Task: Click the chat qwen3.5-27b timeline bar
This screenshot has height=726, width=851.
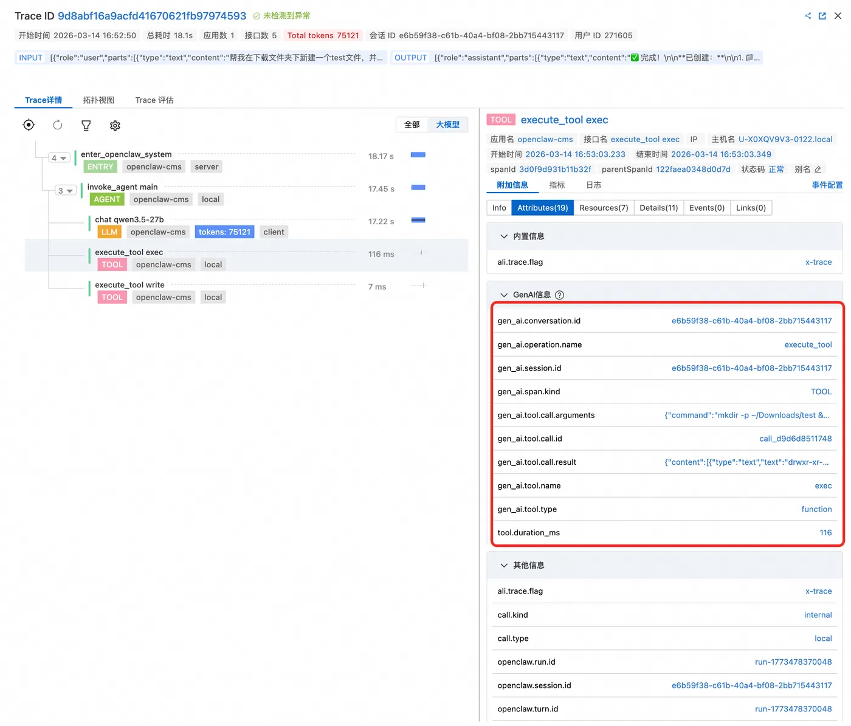Action: pyautogui.click(x=418, y=220)
